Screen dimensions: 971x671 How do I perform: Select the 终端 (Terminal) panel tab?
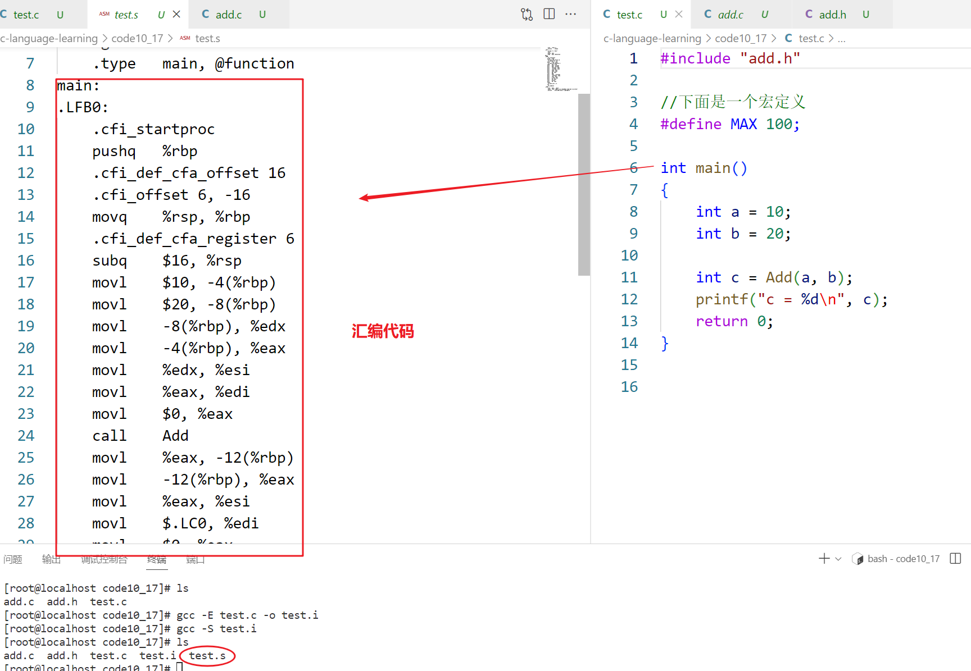(157, 559)
